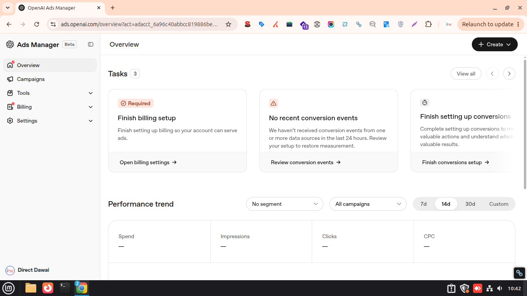The image size is (527, 296).
Task: Open the No segment dropdown
Action: coord(285,204)
